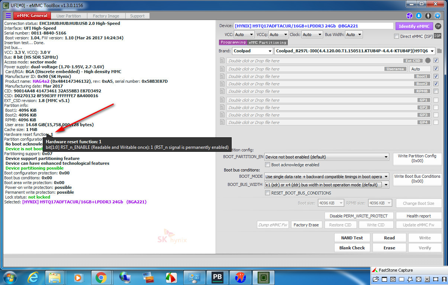The width and height of the screenshot is (448, 285).
Task: Enable the GP1 checkbox
Action: point(436,100)
